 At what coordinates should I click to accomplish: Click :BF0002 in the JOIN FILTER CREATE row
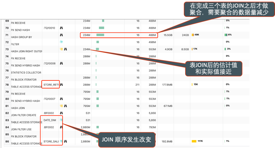49,113
